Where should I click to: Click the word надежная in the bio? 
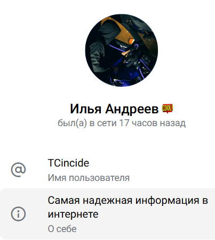click(x=107, y=201)
